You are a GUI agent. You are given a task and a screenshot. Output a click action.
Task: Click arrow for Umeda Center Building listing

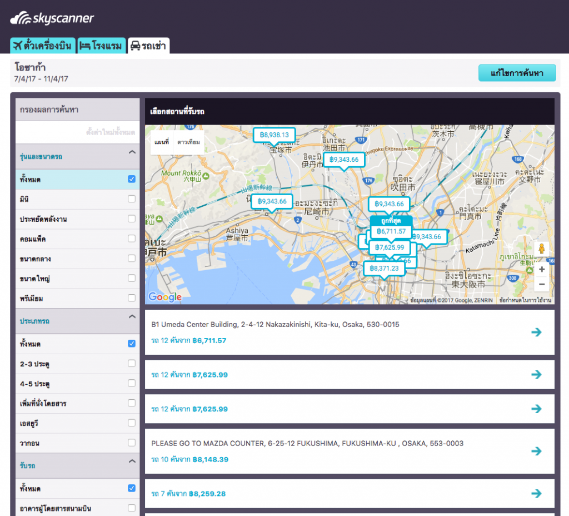click(536, 332)
